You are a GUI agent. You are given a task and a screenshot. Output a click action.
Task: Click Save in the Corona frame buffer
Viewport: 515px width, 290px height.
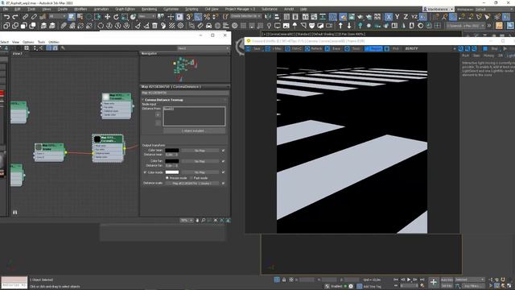click(254, 48)
